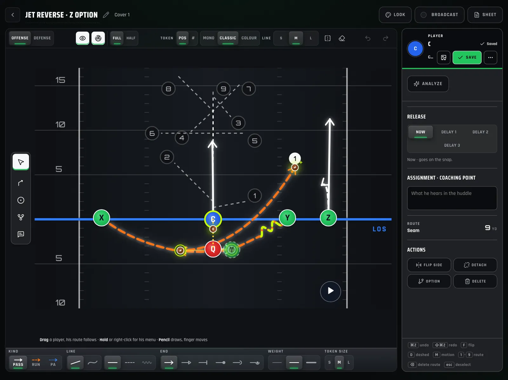Click the split frame icon
Screen dimensions: 508x380
(x=328, y=38)
